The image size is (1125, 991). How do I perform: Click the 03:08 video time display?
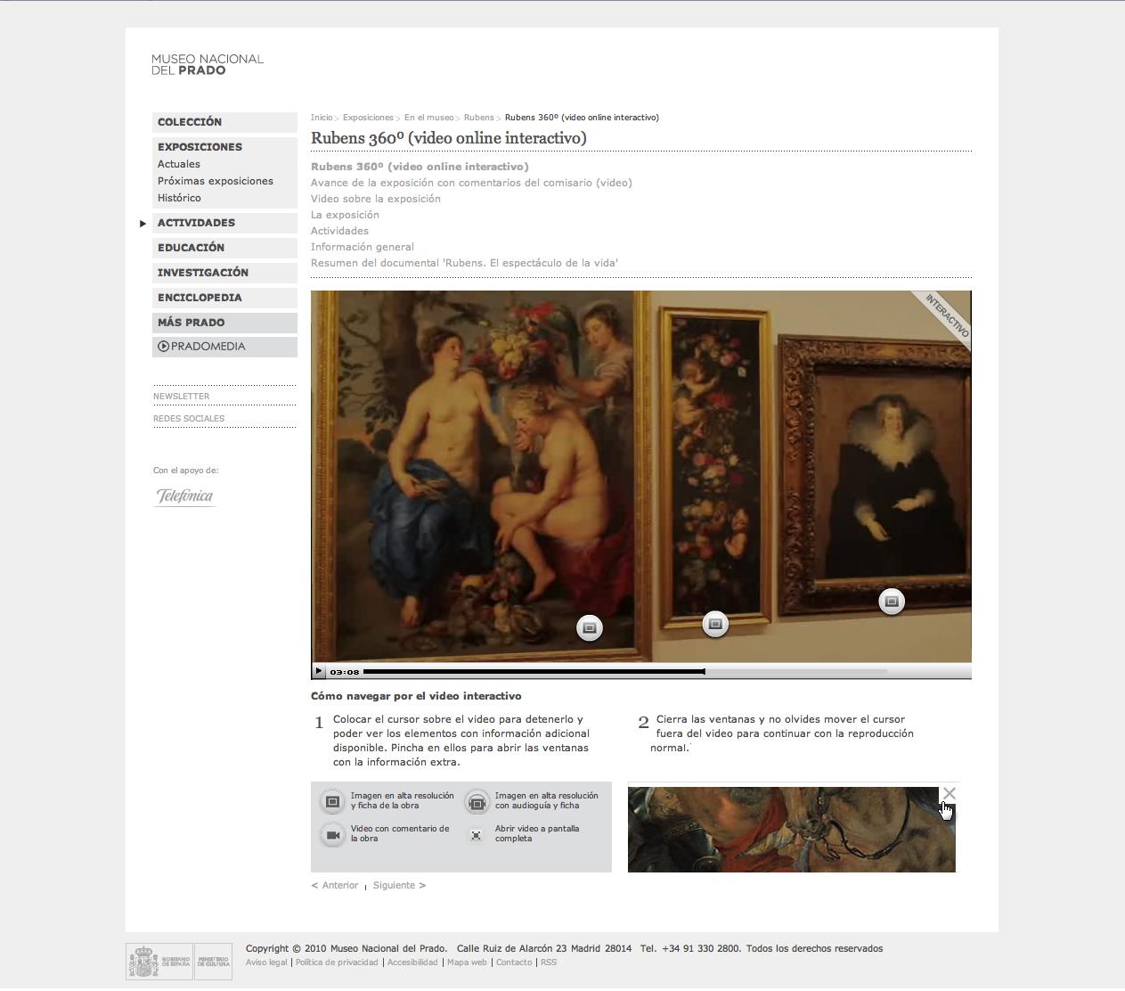pyautogui.click(x=344, y=672)
